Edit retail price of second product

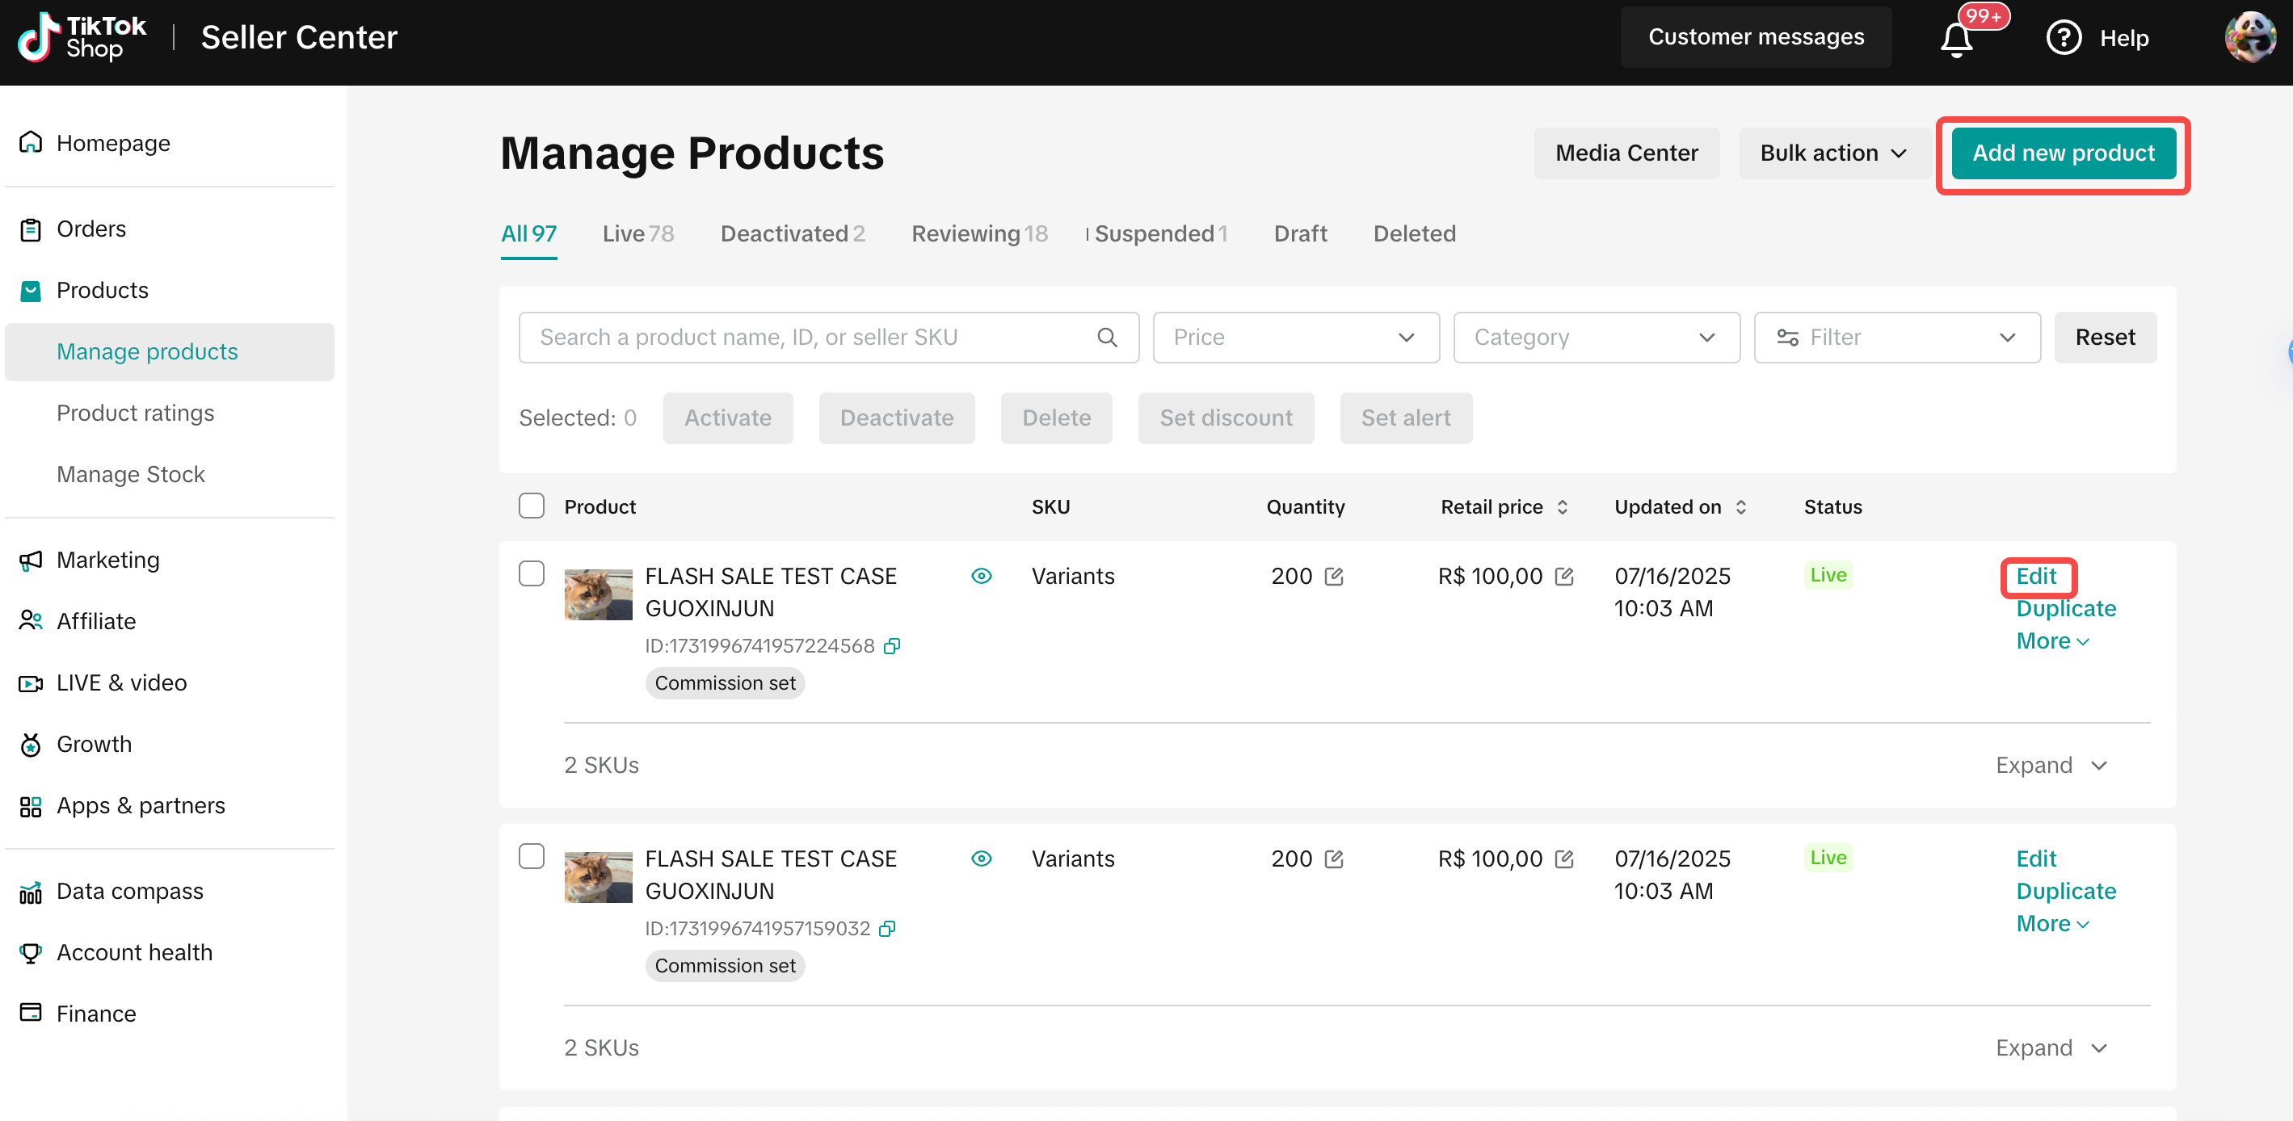coord(1564,859)
